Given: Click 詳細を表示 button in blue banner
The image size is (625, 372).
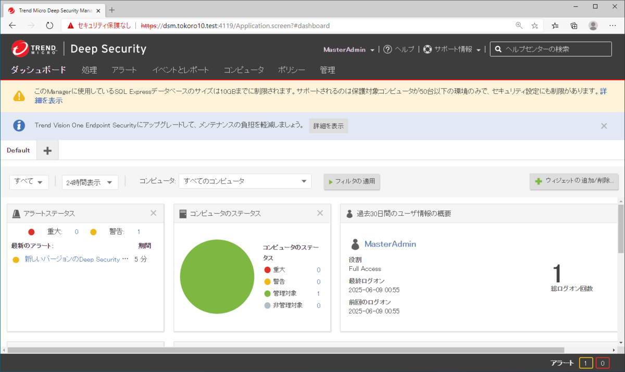Looking at the screenshot, I should [x=329, y=126].
